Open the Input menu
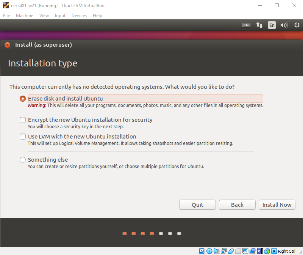This screenshot has width=303, height=255. (60, 16)
